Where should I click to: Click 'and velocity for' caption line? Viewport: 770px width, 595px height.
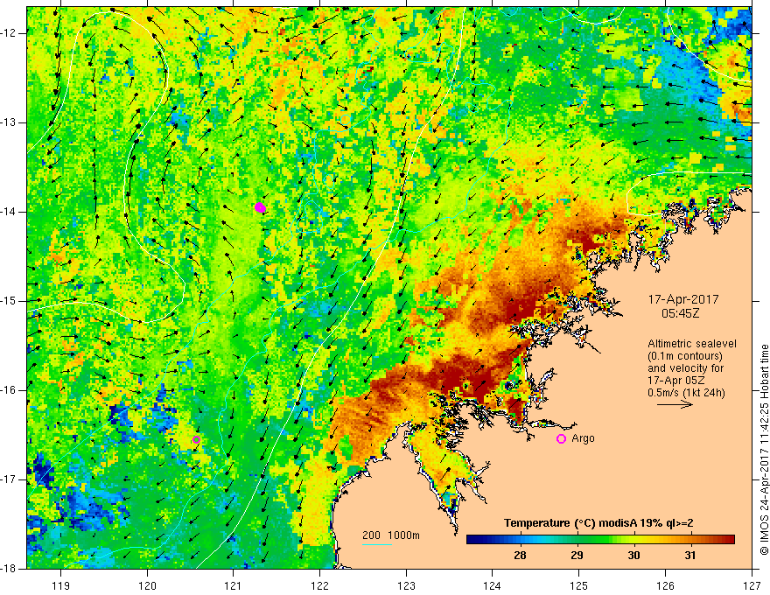[x=685, y=368]
